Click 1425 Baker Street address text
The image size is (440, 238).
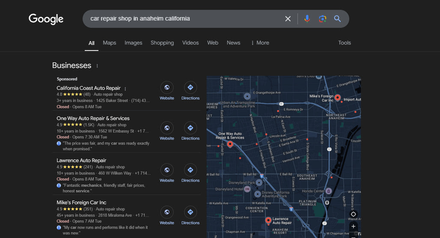(x=112, y=101)
